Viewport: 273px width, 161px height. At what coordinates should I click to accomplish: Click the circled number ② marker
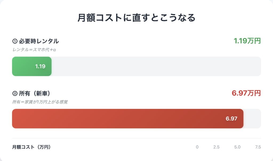click(x=15, y=94)
